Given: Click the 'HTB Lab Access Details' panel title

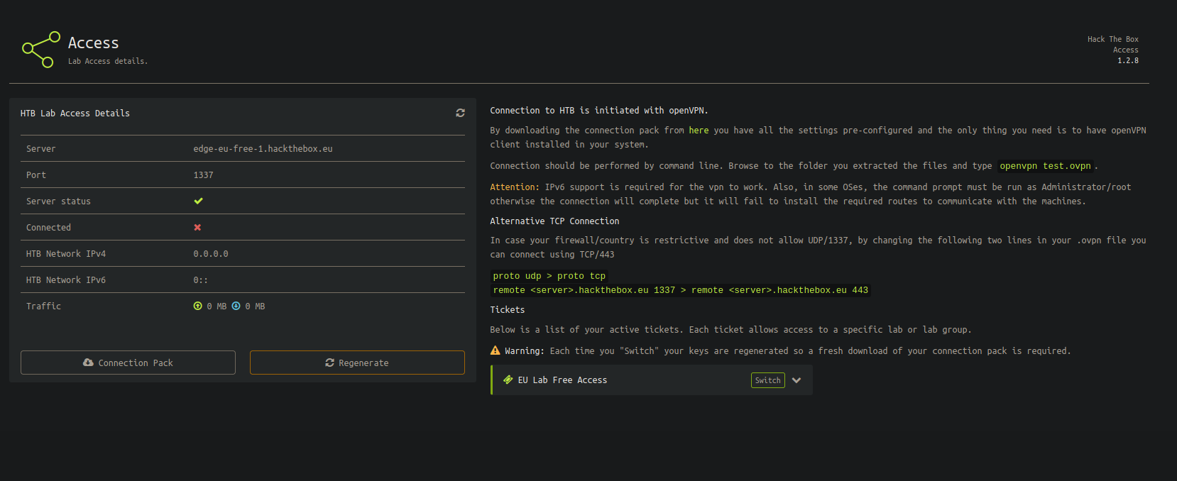Looking at the screenshot, I should coord(75,114).
